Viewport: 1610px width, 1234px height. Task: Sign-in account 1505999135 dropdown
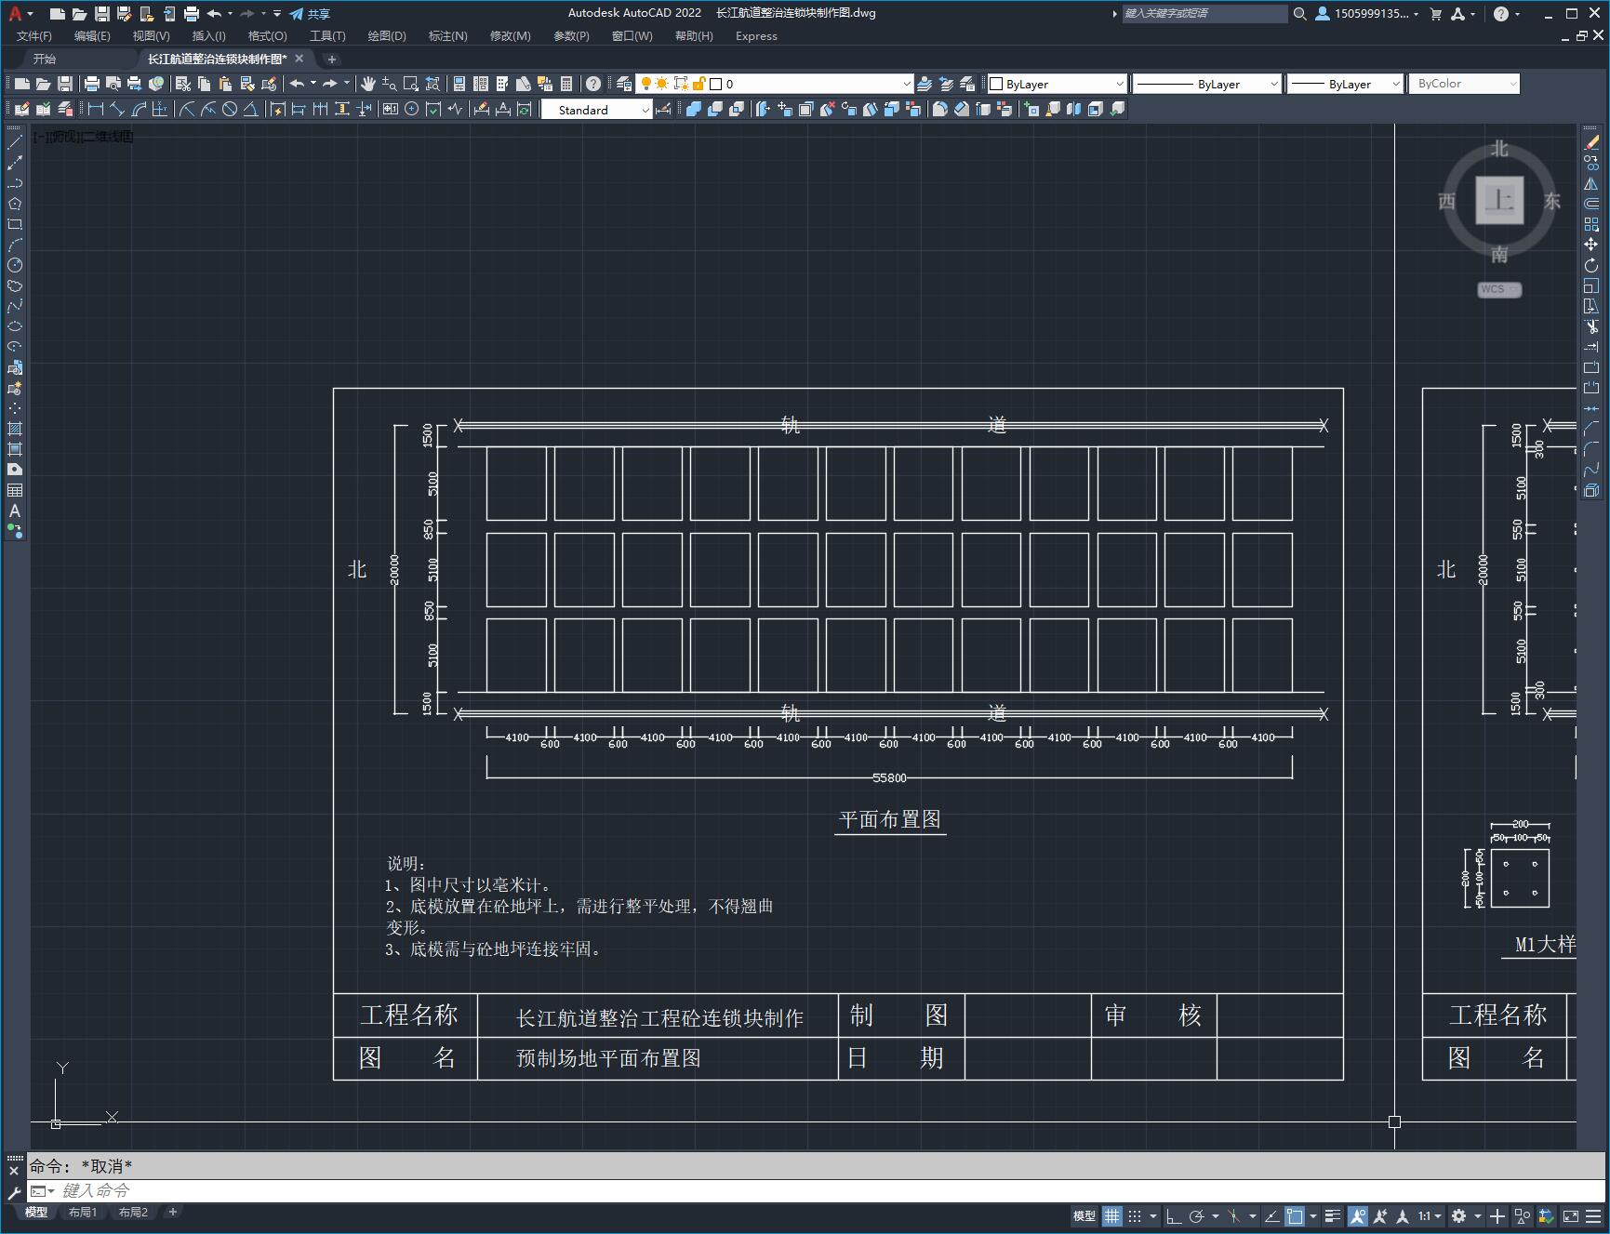tap(1368, 13)
